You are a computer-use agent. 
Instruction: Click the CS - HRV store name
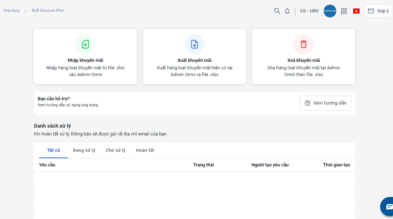(309, 11)
